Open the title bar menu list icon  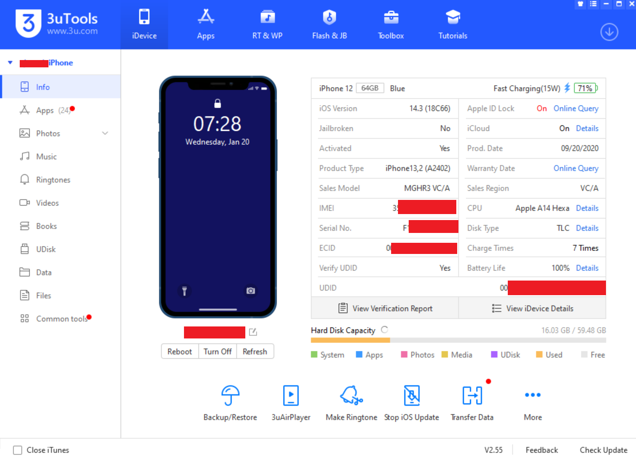(x=593, y=4)
